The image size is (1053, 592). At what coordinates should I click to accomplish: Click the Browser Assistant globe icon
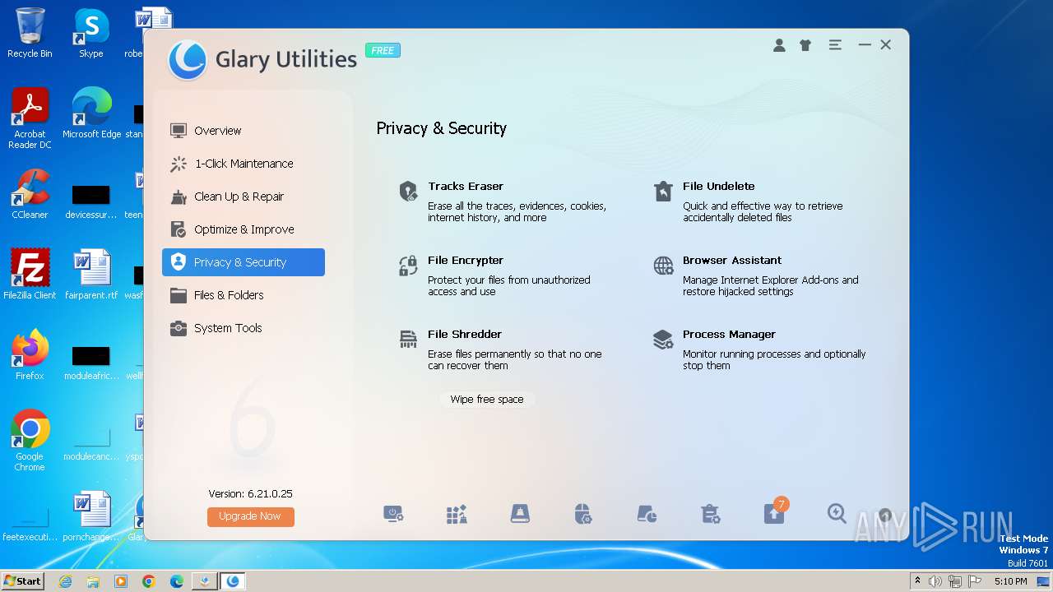pyautogui.click(x=663, y=266)
